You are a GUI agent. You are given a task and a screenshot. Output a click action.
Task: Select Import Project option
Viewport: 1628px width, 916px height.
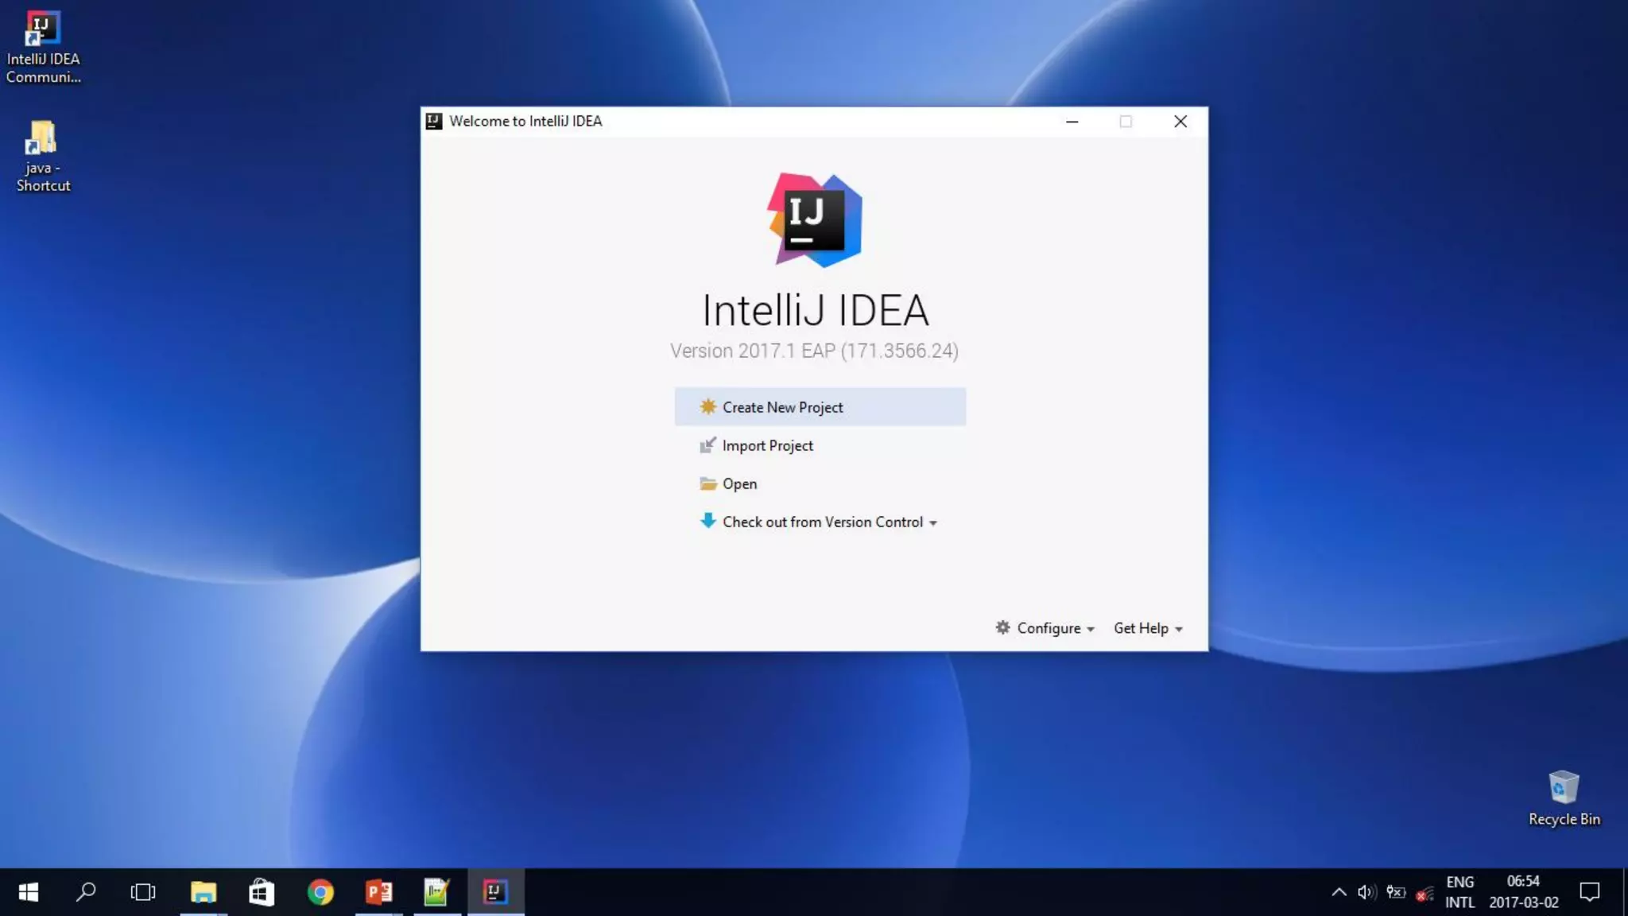tap(767, 445)
